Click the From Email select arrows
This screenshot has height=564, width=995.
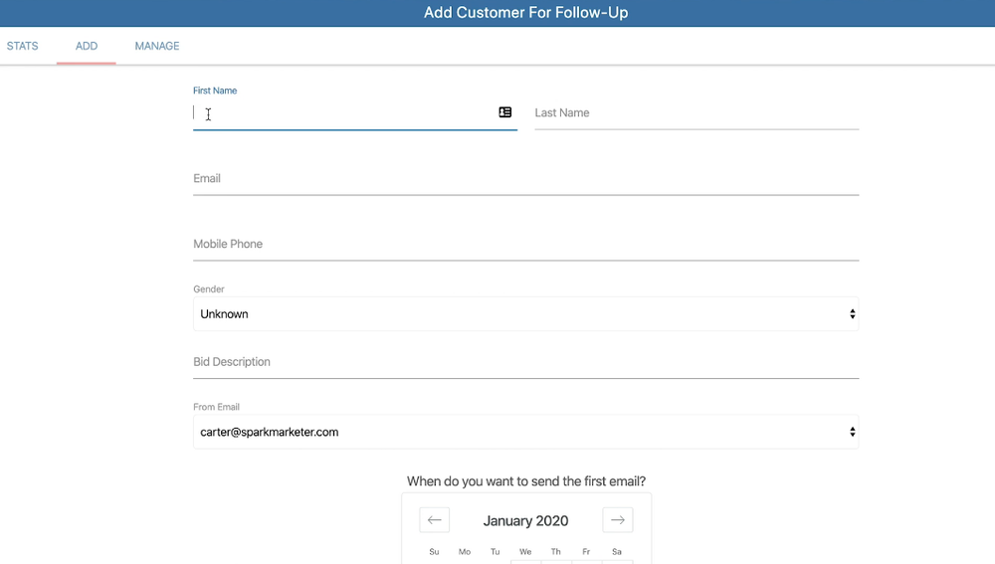[852, 433]
